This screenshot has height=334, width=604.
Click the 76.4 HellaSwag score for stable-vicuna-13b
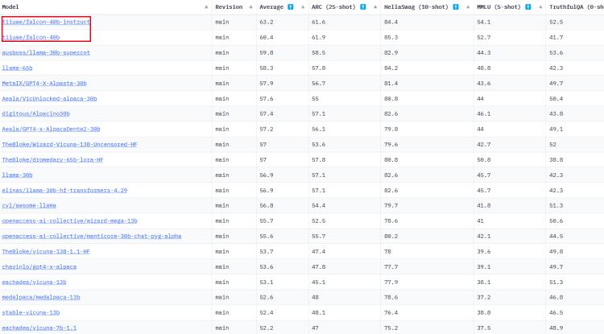click(x=391, y=312)
